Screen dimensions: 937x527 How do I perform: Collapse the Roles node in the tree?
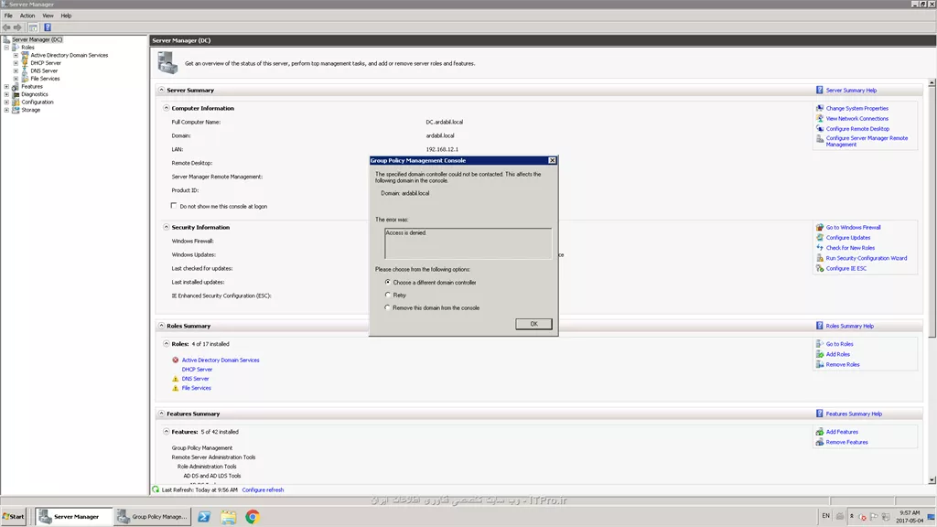tap(6, 48)
